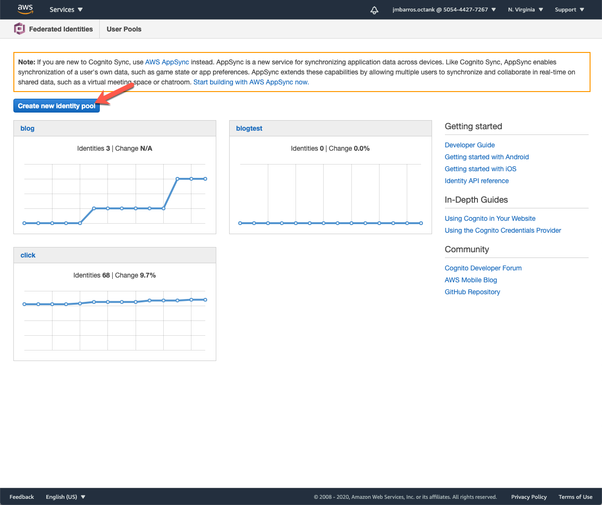Open the N. Virginia region selector
The image size is (602, 505).
(x=525, y=10)
